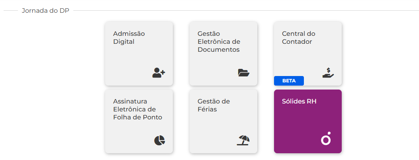Image resolution: width=419 pixels, height=160 pixels.
Task: Click the Sólides logo on the purple card
Action: (x=326, y=139)
